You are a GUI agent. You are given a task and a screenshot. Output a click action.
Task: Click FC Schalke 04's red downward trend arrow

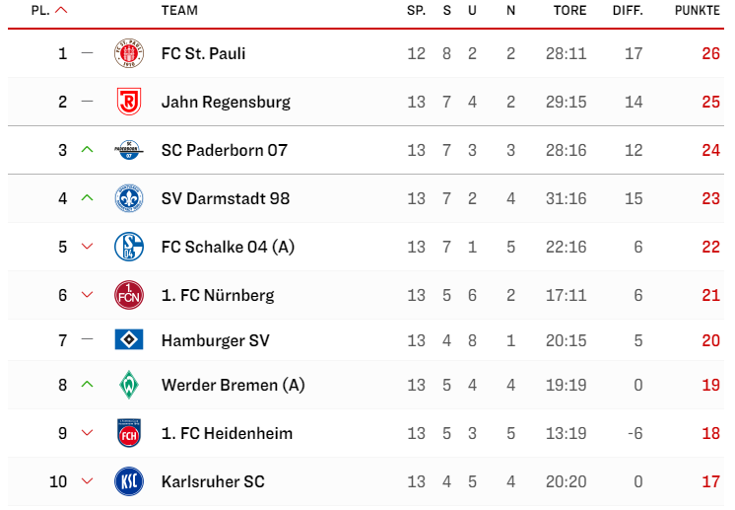(x=87, y=247)
